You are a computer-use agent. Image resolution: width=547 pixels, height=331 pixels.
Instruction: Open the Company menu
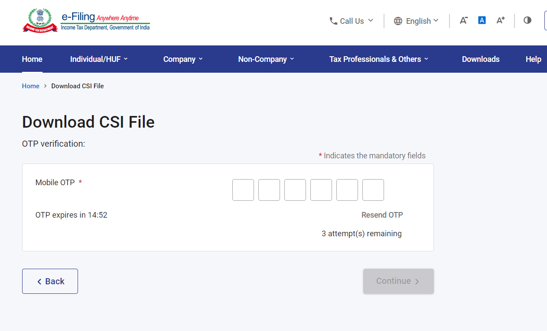pos(183,59)
